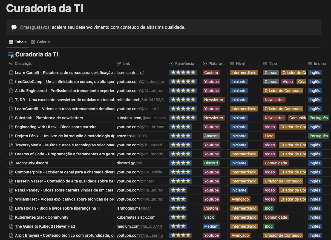Click the Aa icon in Descrição header
Viewport: 331px width, 240px height.
click(11, 64)
